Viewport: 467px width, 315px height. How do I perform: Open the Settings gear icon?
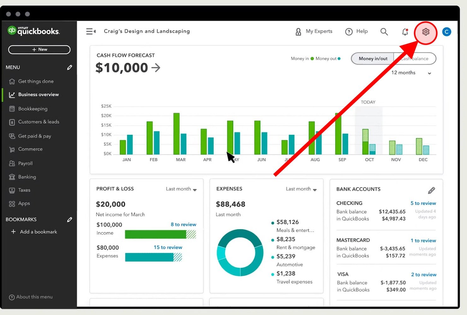point(426,31)
